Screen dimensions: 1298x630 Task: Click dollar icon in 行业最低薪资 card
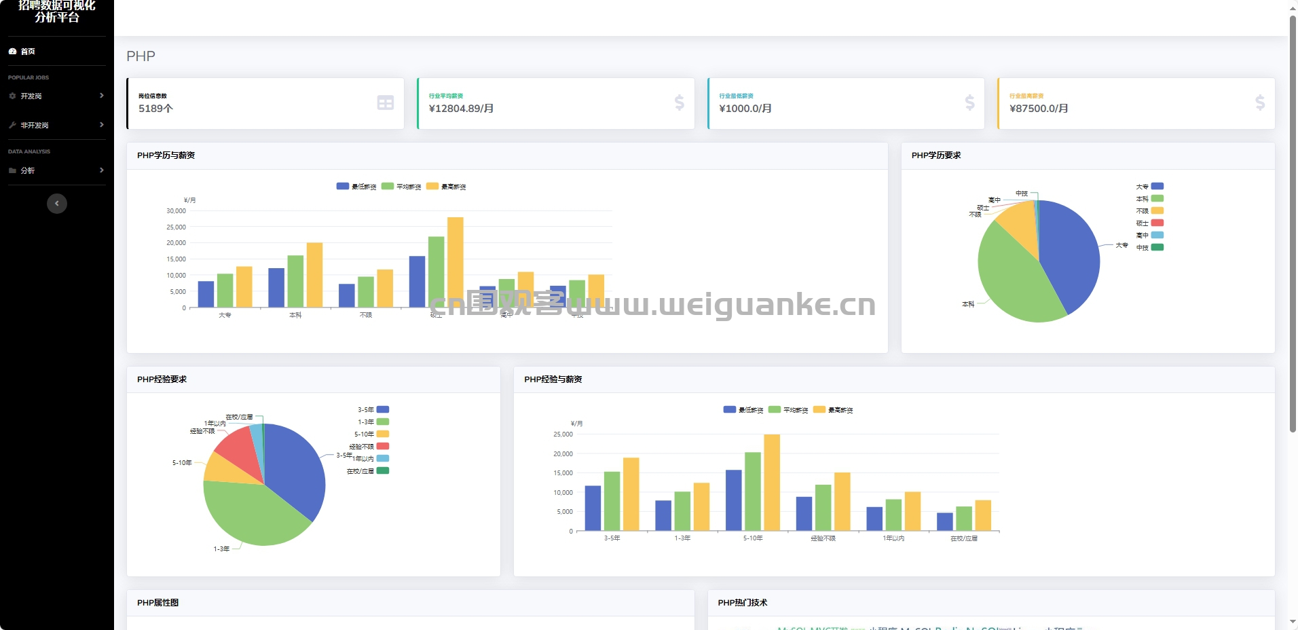(x=969, y=103)
